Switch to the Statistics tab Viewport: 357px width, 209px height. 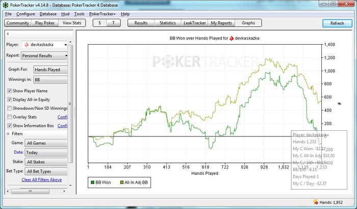coord(168,23)
